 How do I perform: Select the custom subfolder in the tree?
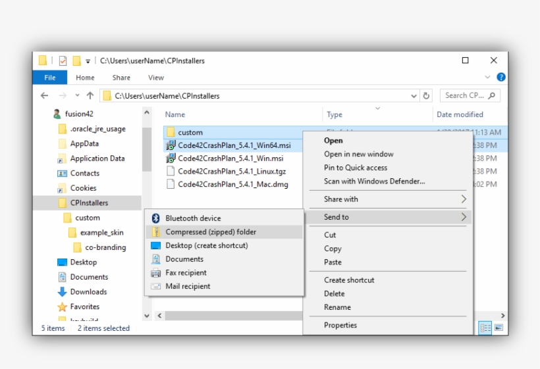pos(88,218)
